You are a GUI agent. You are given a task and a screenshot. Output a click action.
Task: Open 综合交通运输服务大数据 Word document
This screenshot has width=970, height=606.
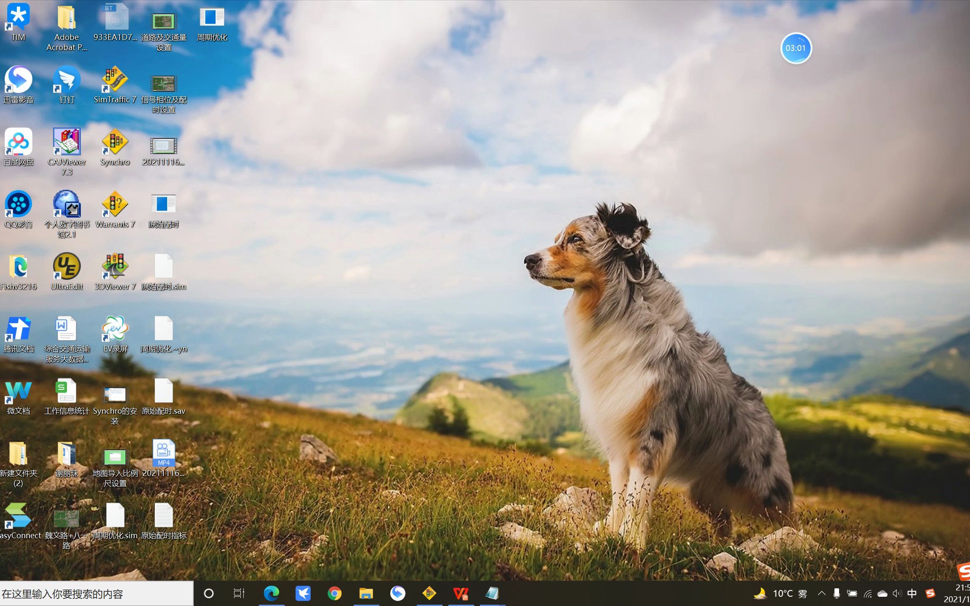[x=67, y=339]
